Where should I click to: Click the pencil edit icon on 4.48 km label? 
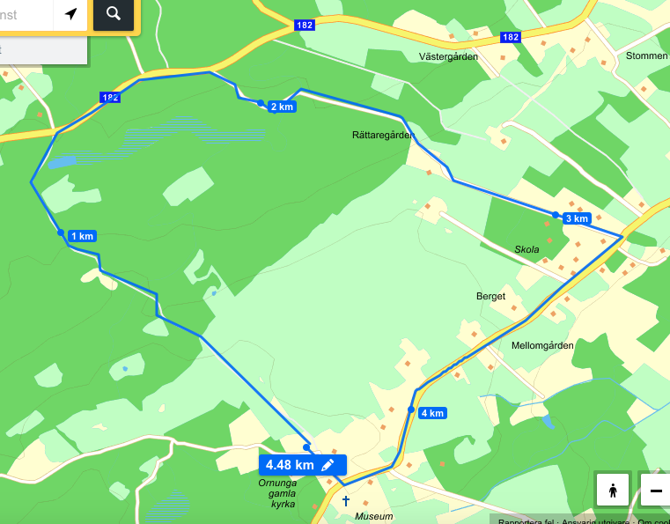tap(328, 465)
